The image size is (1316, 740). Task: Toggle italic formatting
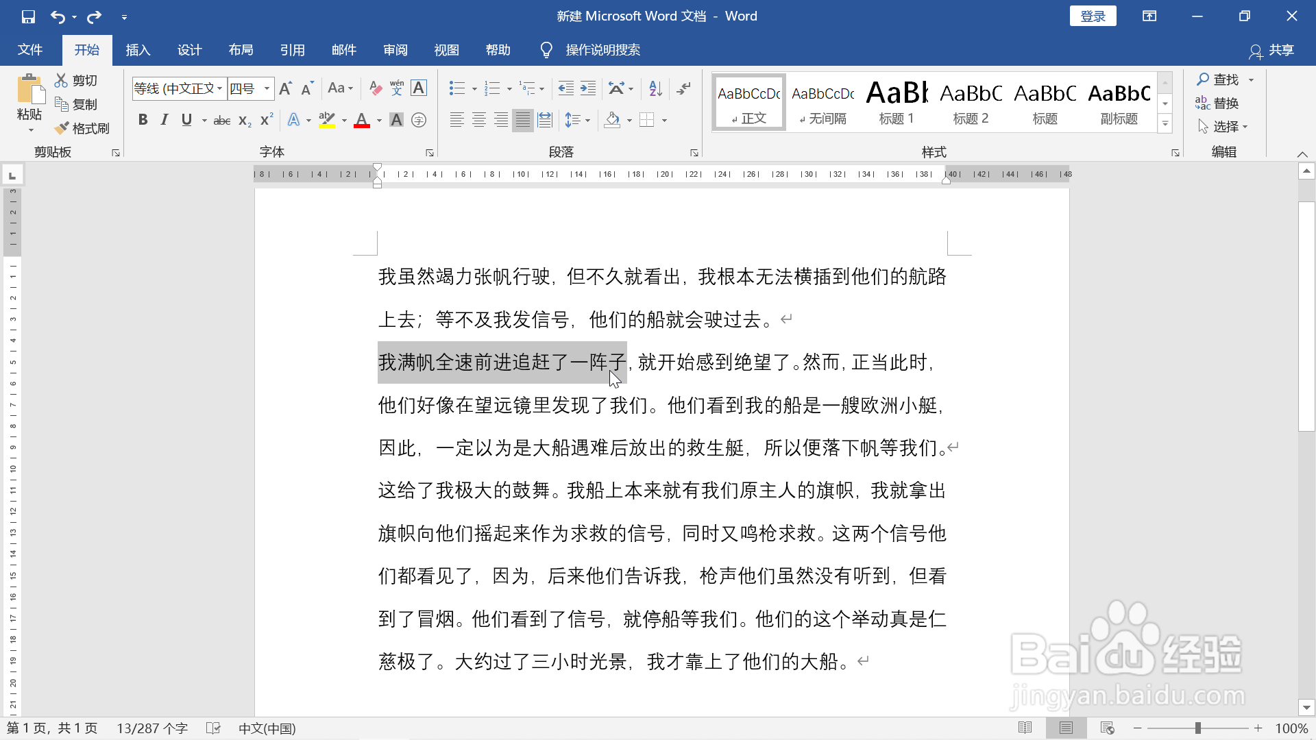click(164, 119)
